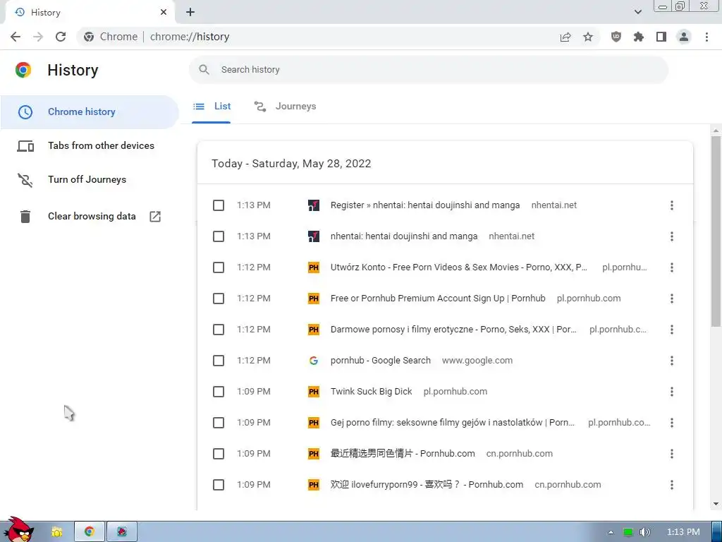
Task: Toggle the browser side panel icon
Action: click(661, 37)
